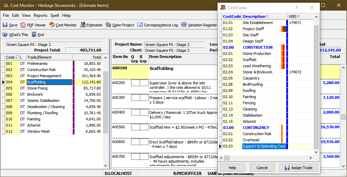The width and height of the screenshot is (347, 177).
Task: Click the CostCodes dialog title icon
Action: [x=223, y=8]
